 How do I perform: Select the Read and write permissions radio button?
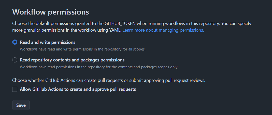pos(15,42)
